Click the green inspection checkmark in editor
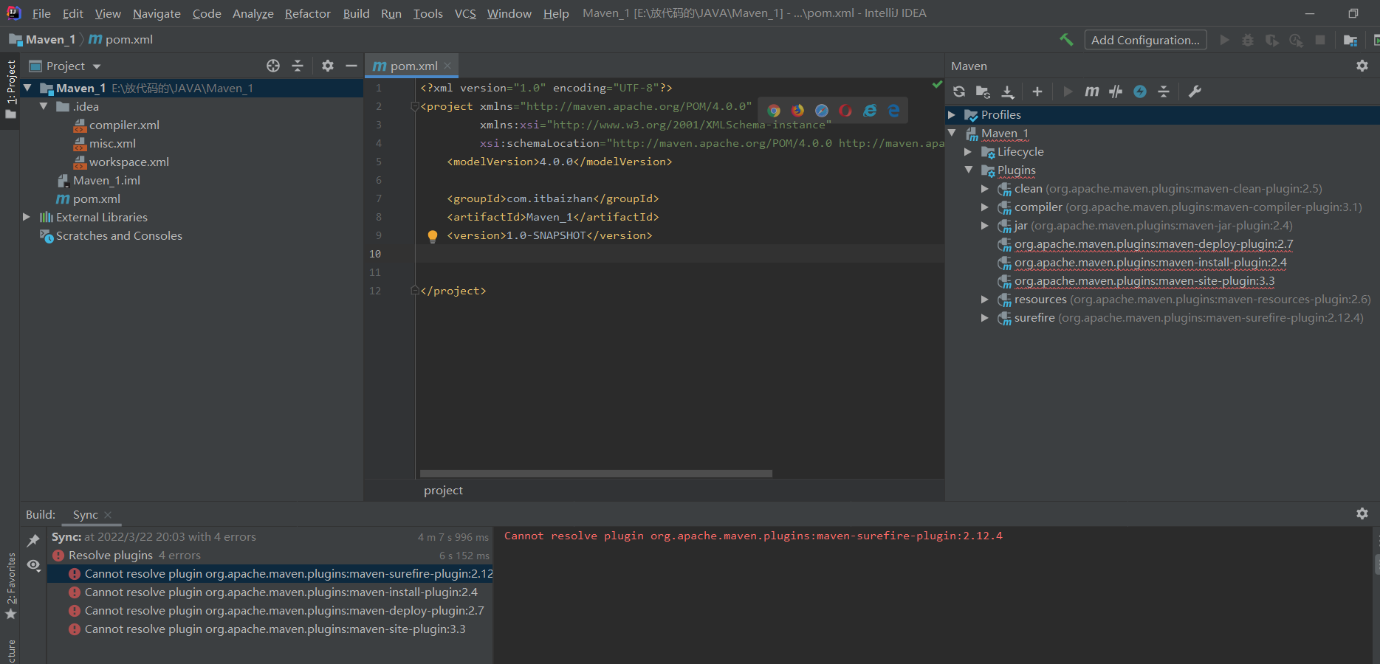Screen dimensions: 1380x664 click(937, 84)
